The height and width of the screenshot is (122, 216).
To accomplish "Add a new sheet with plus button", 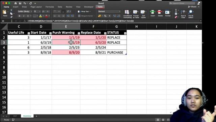I will (x=36, y=116).
